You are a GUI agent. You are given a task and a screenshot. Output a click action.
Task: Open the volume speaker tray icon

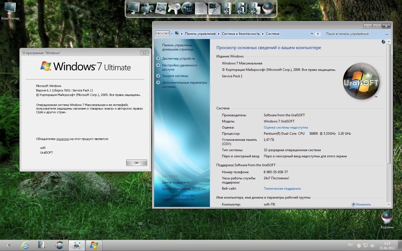coord(372,246)
